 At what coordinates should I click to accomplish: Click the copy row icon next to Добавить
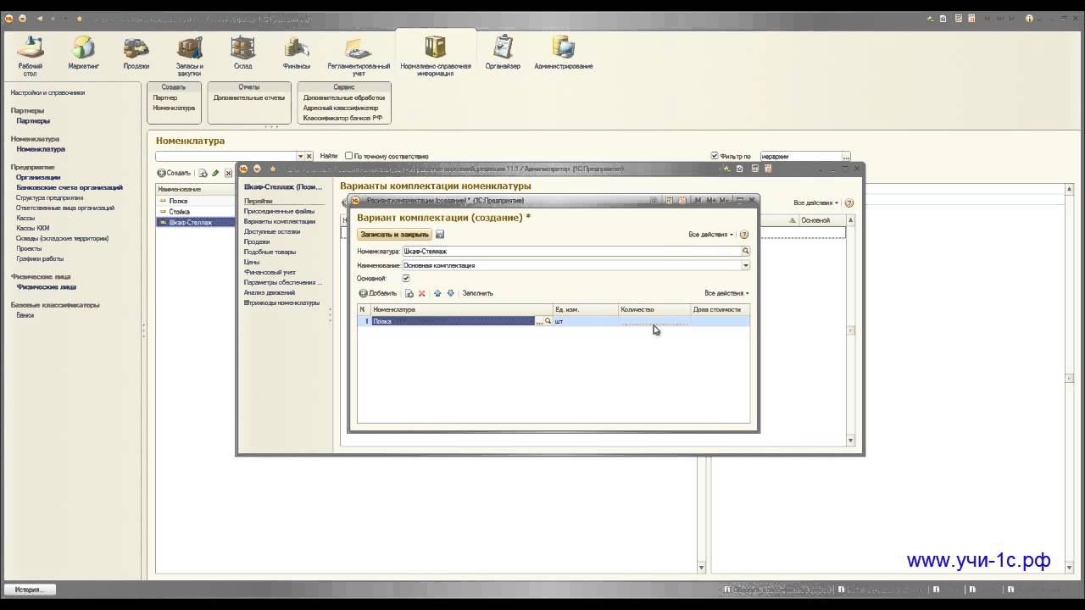coord(409,293)
